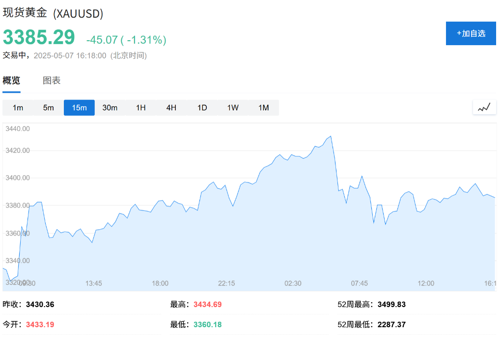Click the 3400.00 y-axis label
Screen dimensions: 503x338
(18, 178)
